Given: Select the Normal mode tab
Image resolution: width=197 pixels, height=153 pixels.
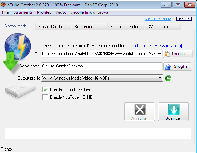Looking at the screenshot, I should pyautogui.click(x=19, y=26).
